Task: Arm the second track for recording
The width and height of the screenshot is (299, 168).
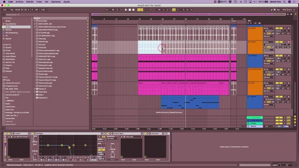Action: (x=289, y=42)
